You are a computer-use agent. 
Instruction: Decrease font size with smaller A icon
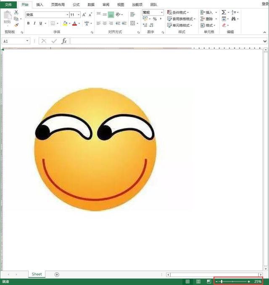(90, 15)
